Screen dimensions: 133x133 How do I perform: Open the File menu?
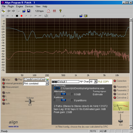(x=4, y=6)
